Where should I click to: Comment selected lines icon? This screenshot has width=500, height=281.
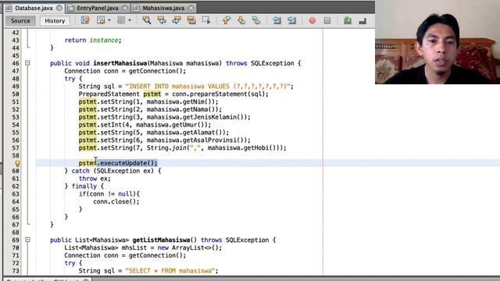click(x=348, y=20)
